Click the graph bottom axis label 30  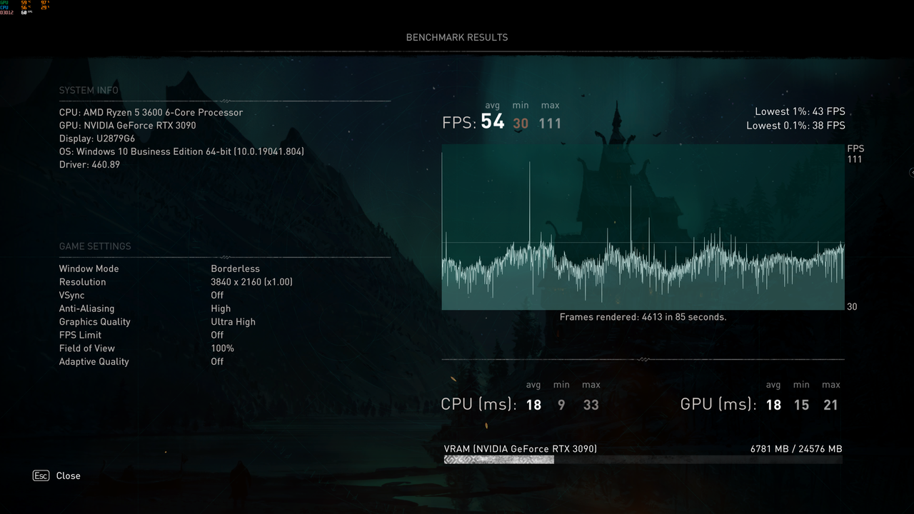851,307
